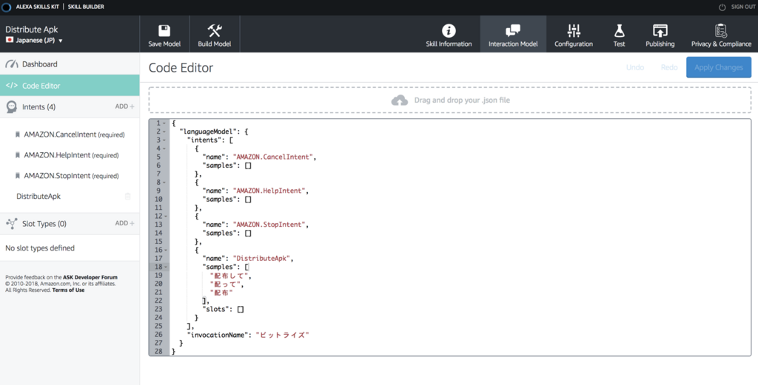Open the Japanese (JP) language dropdown
This screenshot has height=385, width=758.
click(34, 41)
